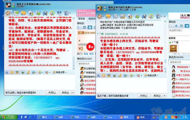Click 发送(S) button in 苹果俱乐部 window
The width and height of the screenshot is (190, 120).
(x=65, y=93)
